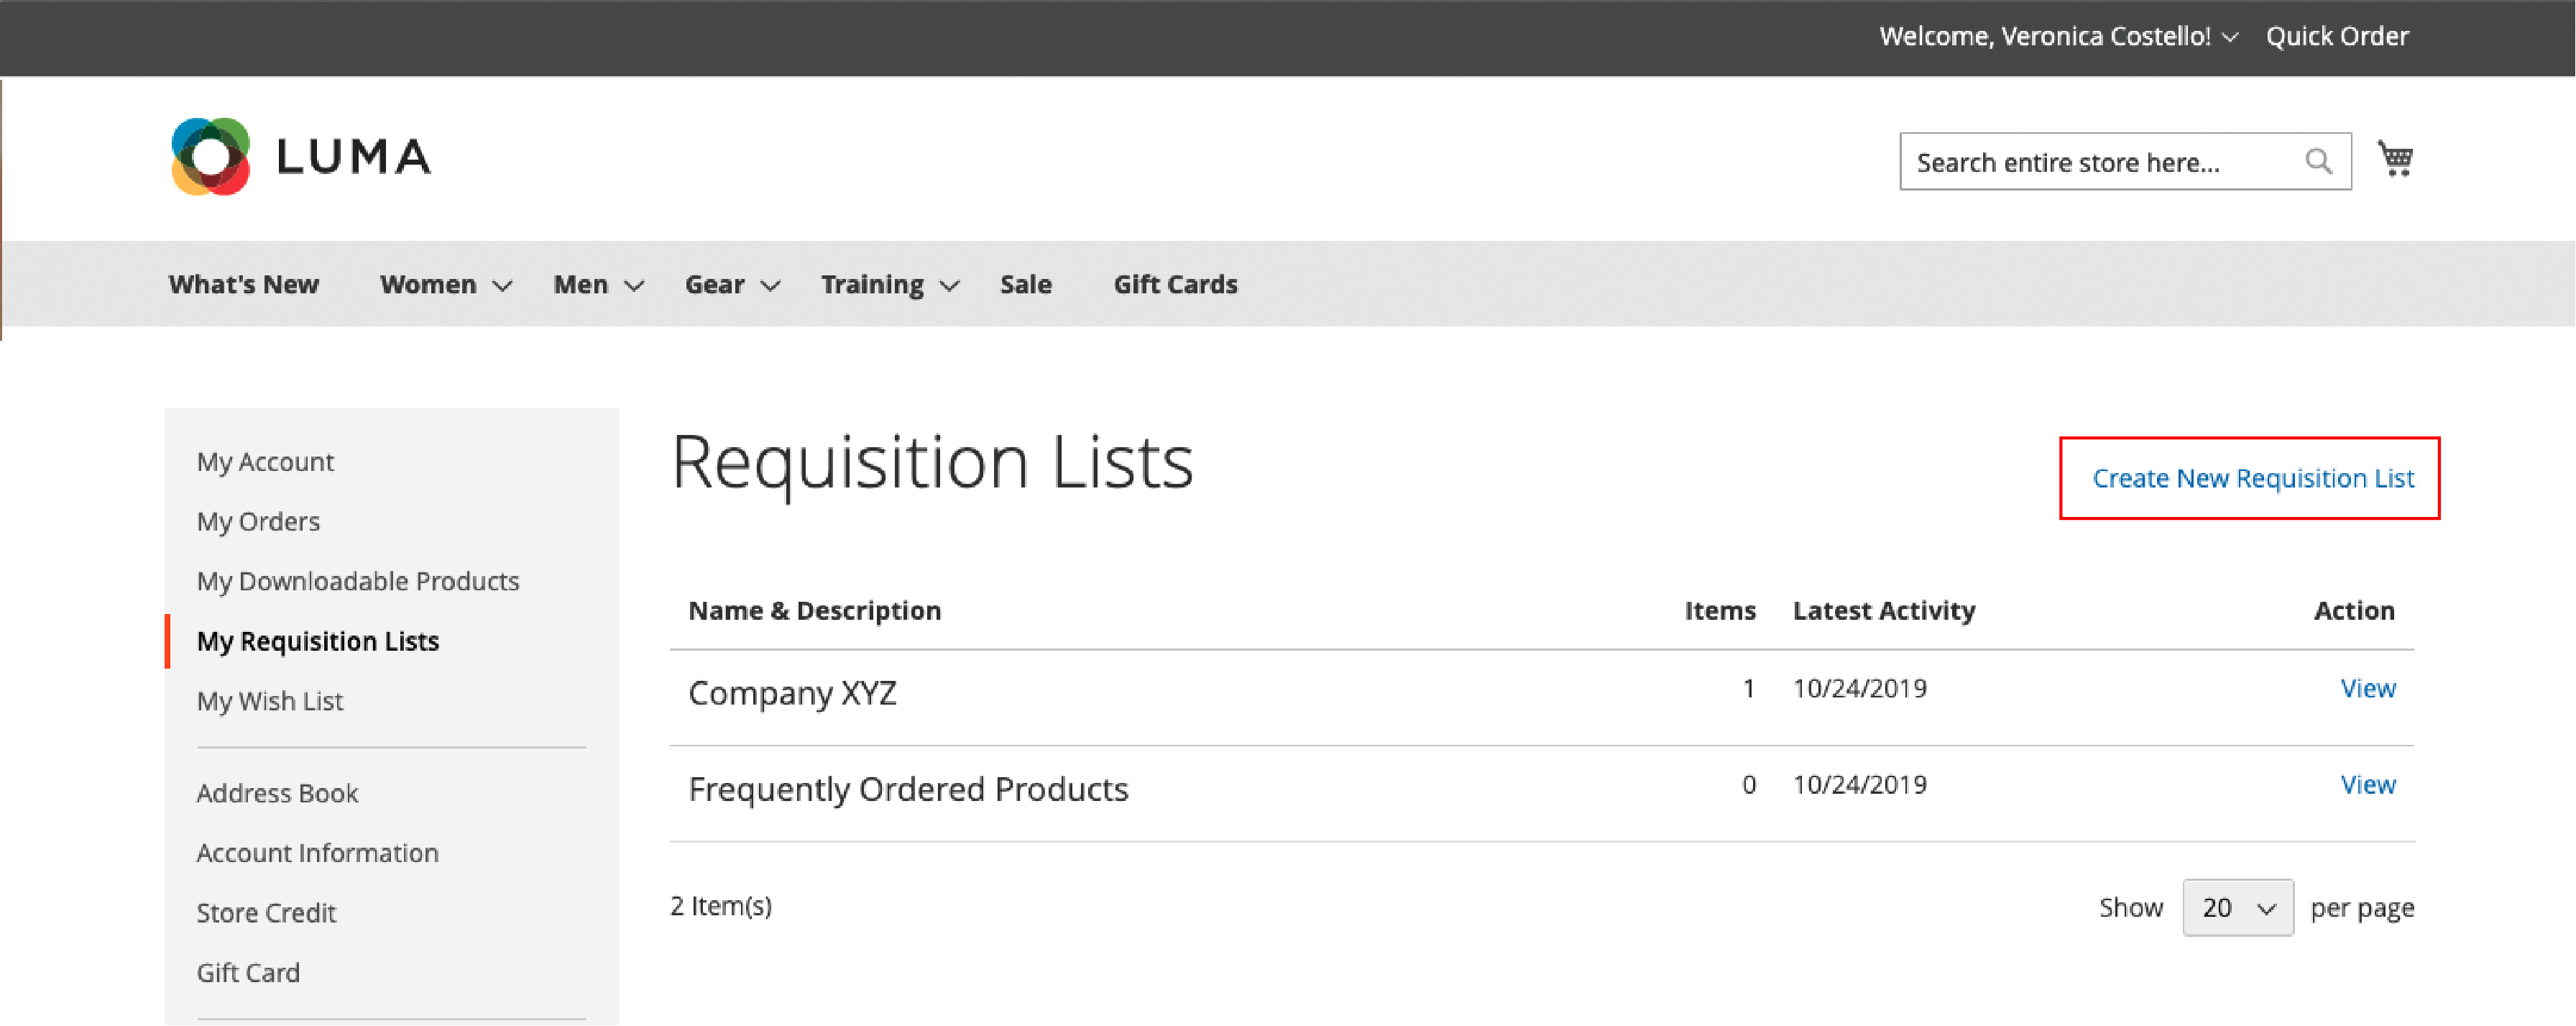The height and width of the screenshot is (1026, 2576).
Task: Open the Women category menu
Action: click(428, 285)
